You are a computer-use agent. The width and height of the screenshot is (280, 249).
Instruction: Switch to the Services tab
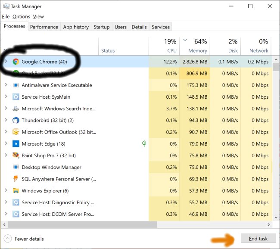(161, 27)
